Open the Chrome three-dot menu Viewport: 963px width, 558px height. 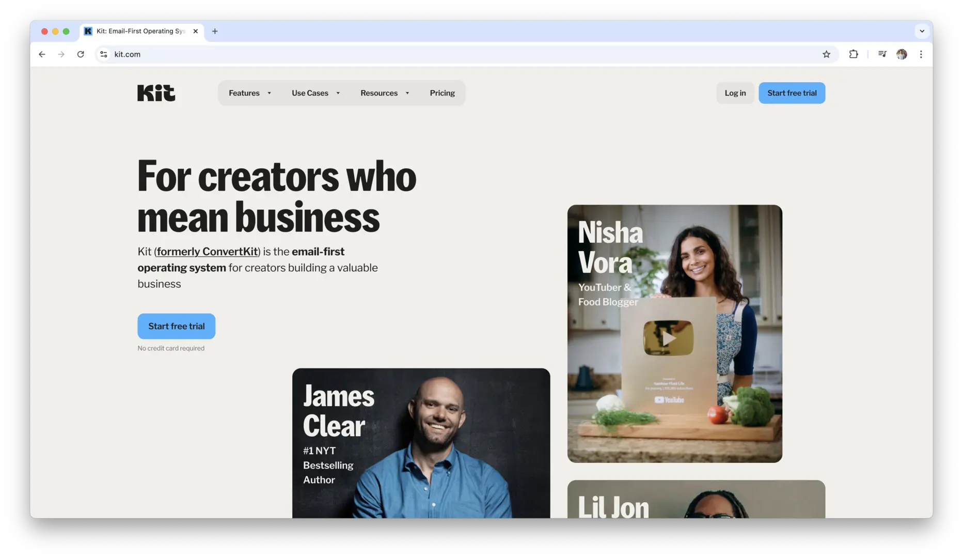921,54
